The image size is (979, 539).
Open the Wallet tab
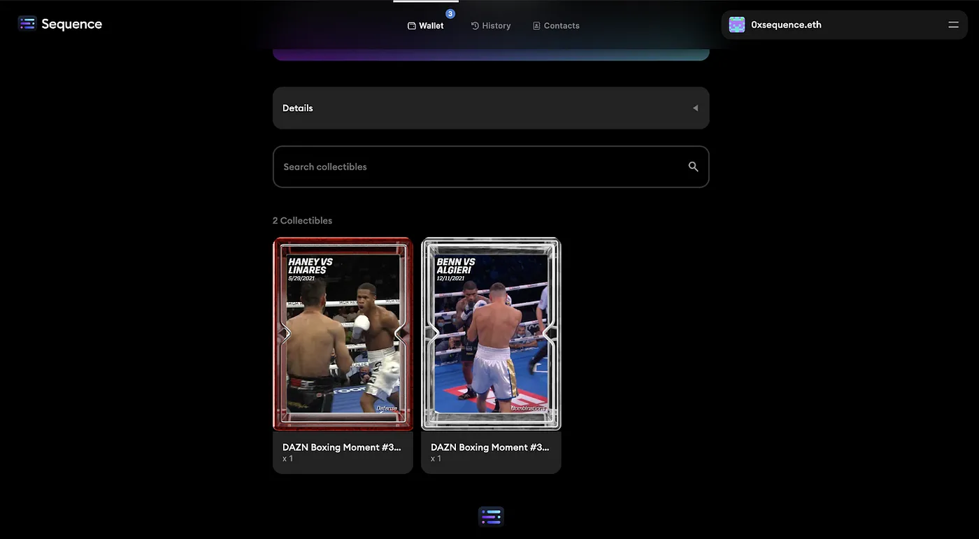426,26
